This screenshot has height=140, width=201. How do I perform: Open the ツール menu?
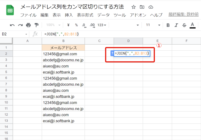pyautogui.click(x=120, y=15)
